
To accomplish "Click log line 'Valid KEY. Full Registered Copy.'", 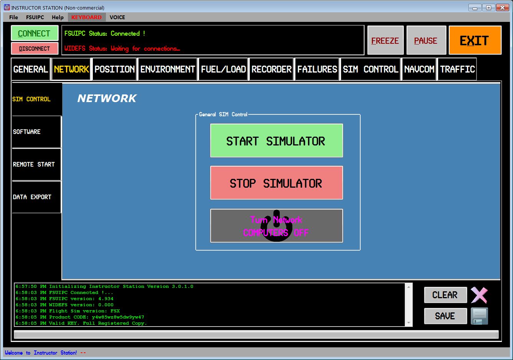I will pyautogui.click(x=81, y=323).
